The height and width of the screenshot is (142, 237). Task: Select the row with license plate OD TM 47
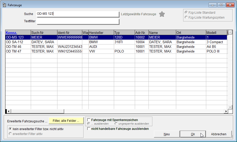(116, 51)
